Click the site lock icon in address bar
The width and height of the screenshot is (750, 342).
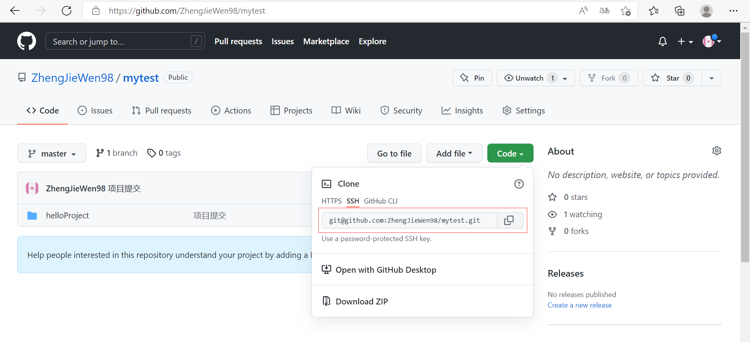coord(96,11)
